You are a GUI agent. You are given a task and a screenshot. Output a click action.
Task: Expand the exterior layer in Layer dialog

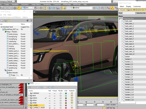(29, 98)
